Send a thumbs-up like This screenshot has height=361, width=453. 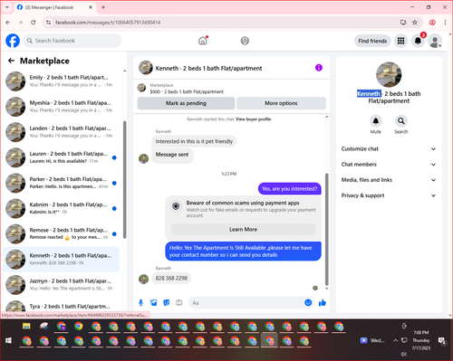click(x=323, y=302)
